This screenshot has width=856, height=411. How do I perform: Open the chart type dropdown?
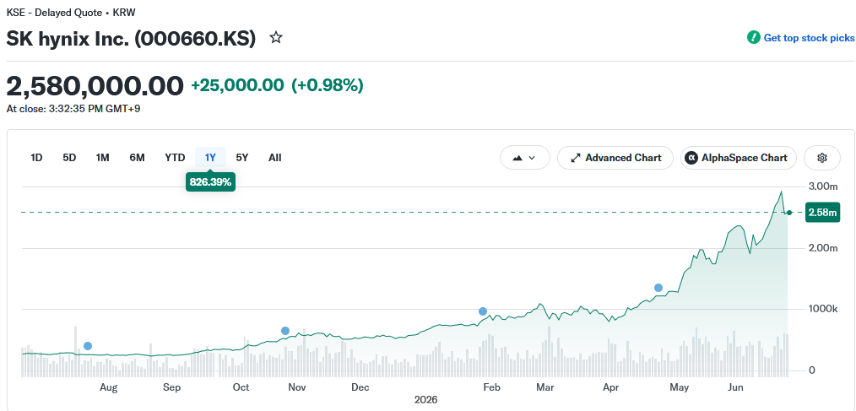click(524, 158)
